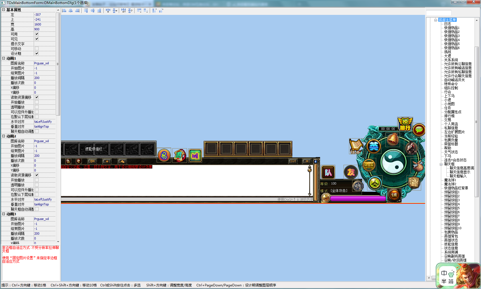Click the 队 team button icon

[x=328, y=172]
